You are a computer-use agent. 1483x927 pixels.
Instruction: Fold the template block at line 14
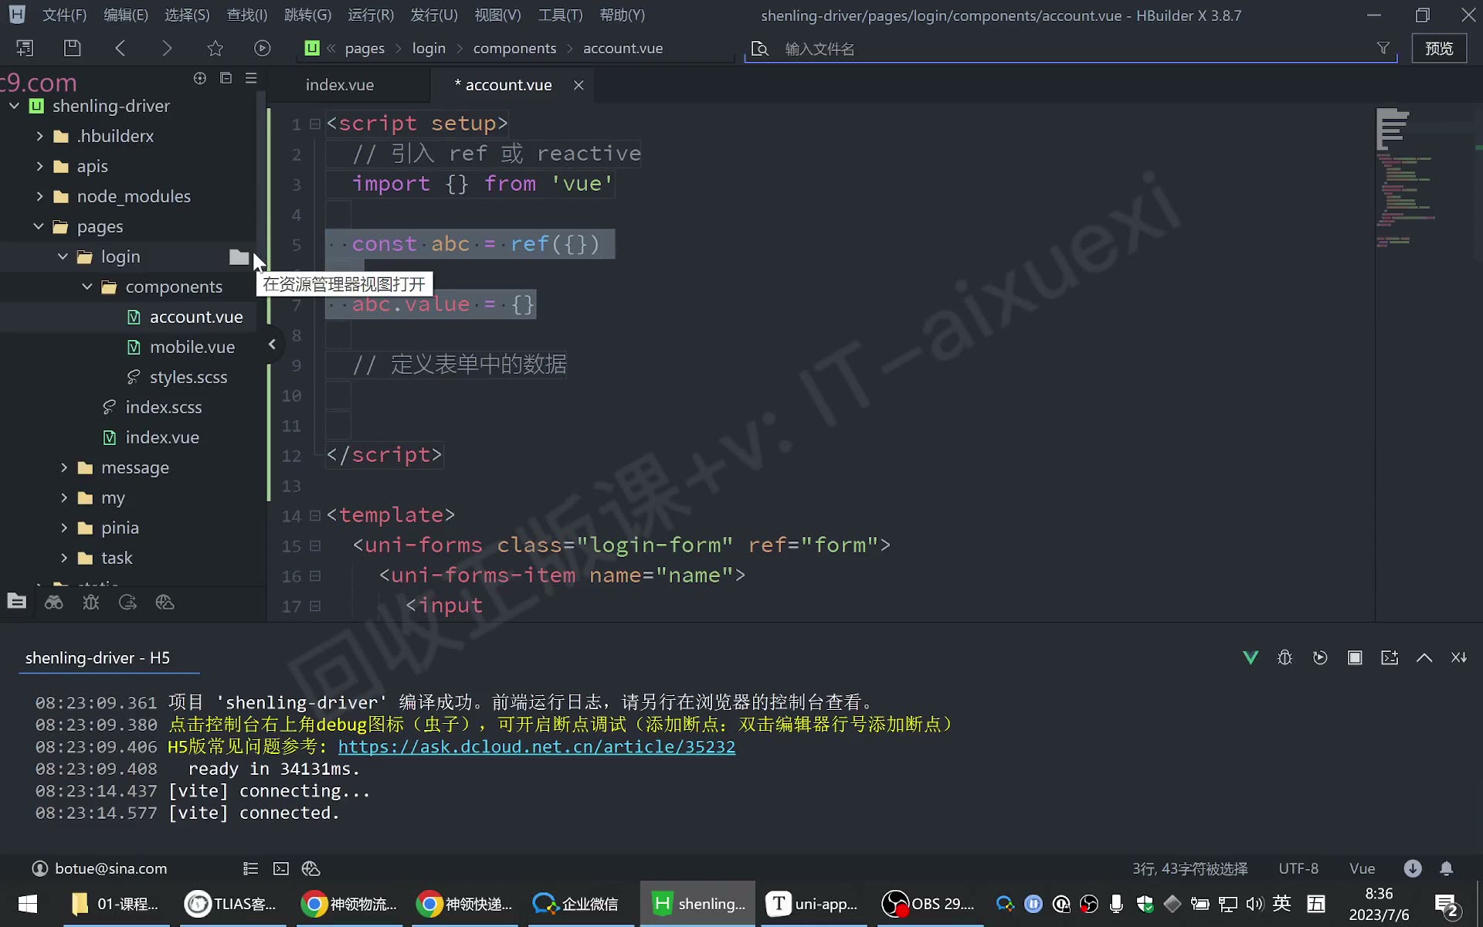coord(315,515)
